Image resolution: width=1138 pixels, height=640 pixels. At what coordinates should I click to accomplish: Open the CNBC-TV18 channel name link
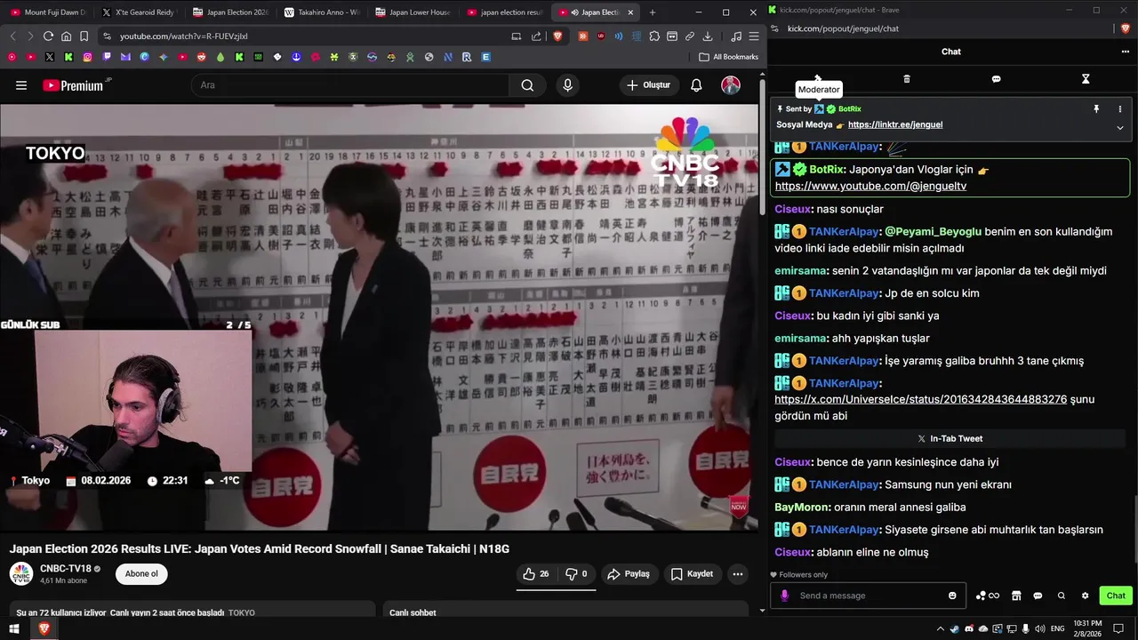(x=65, y=568)
